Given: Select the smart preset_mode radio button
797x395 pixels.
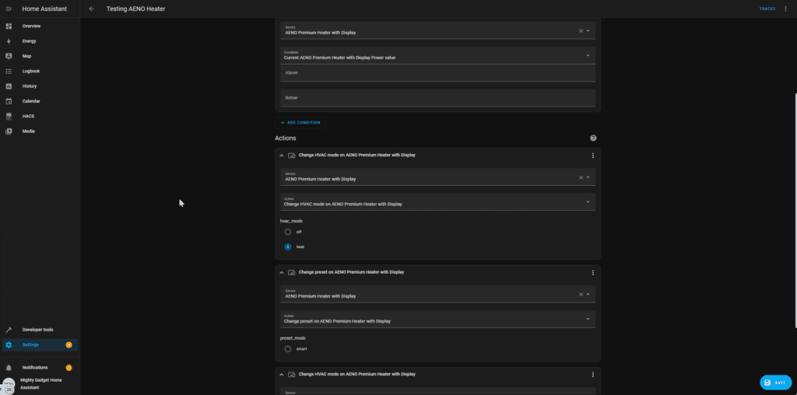Looking at the screenshot, I should (x=288, y=349).
